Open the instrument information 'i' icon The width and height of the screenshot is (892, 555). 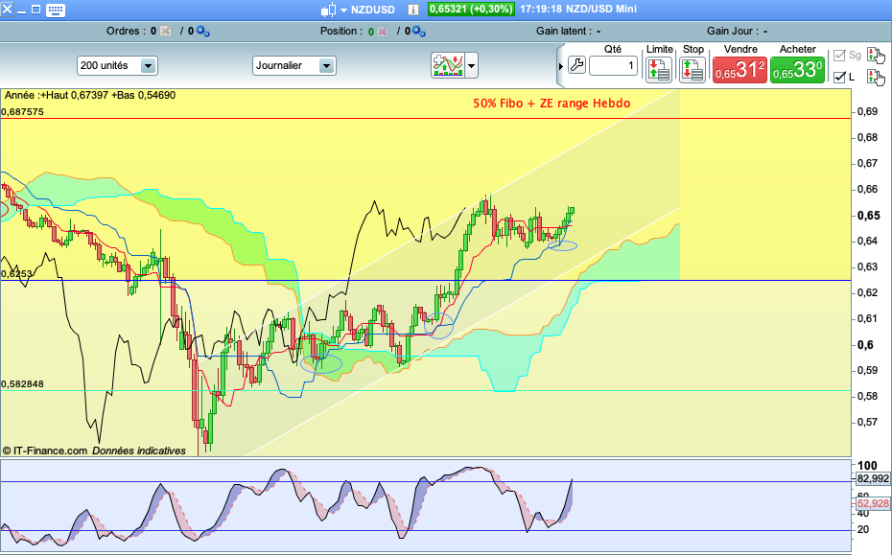(413, 10)
